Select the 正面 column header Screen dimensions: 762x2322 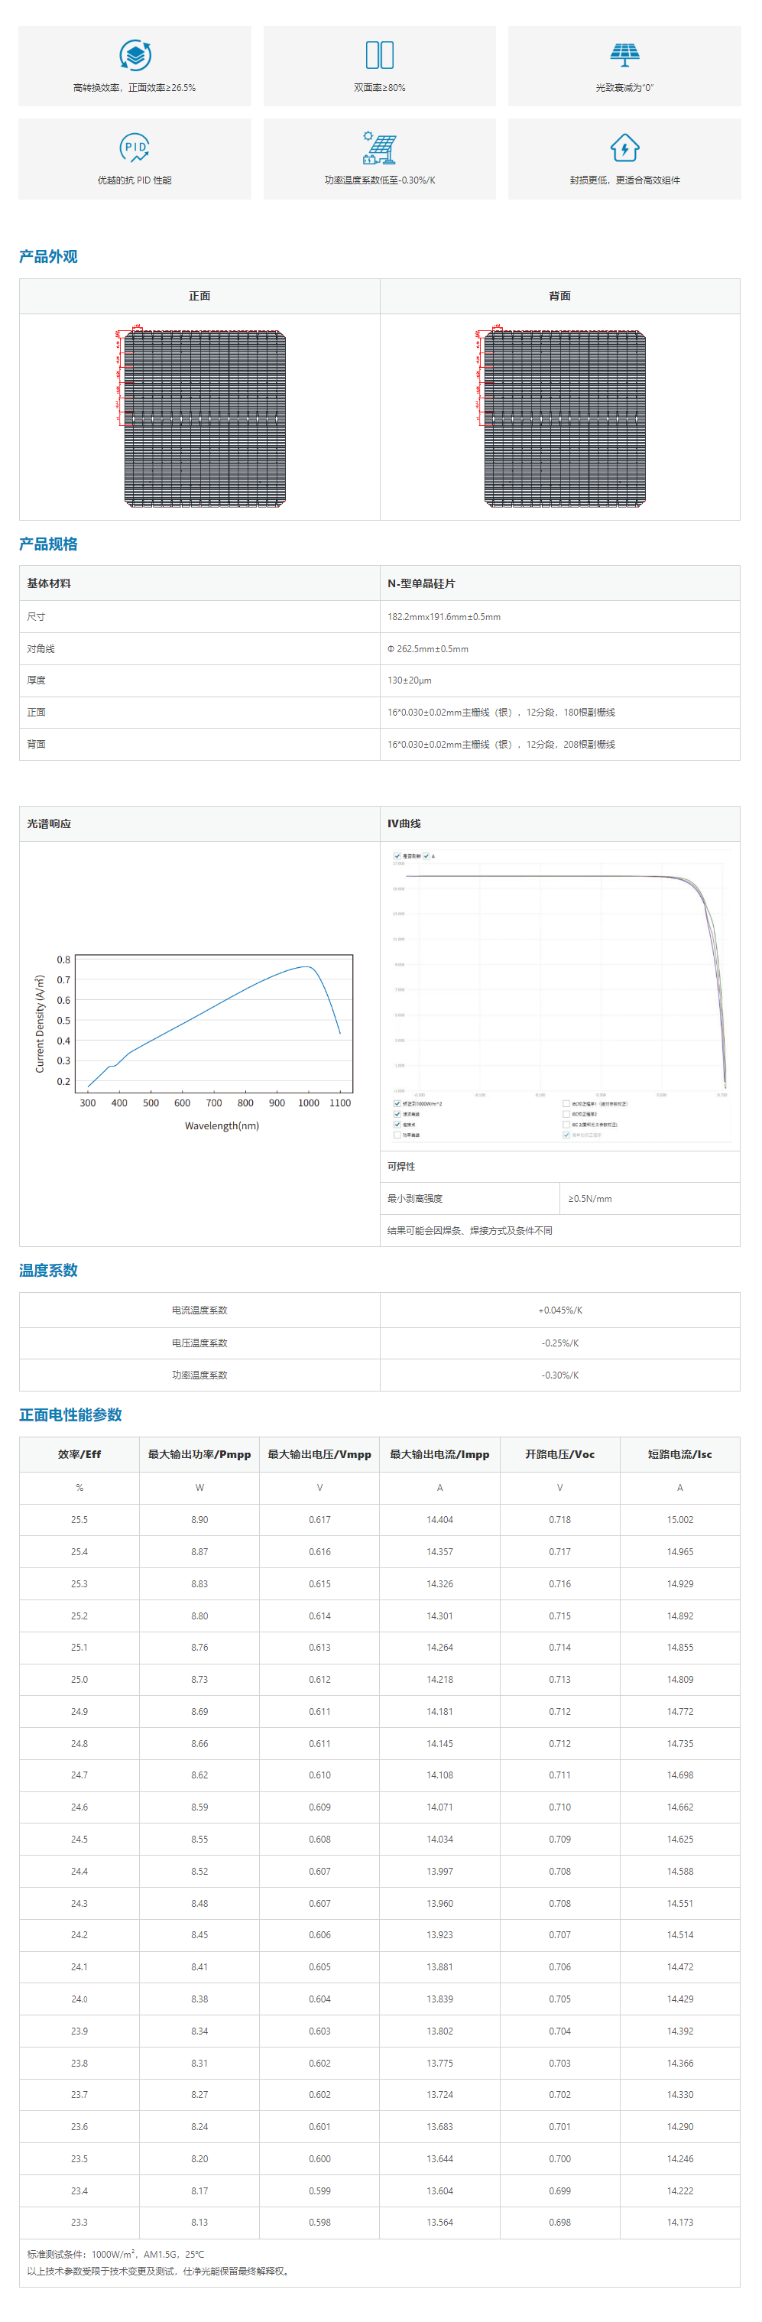(199, 297)
